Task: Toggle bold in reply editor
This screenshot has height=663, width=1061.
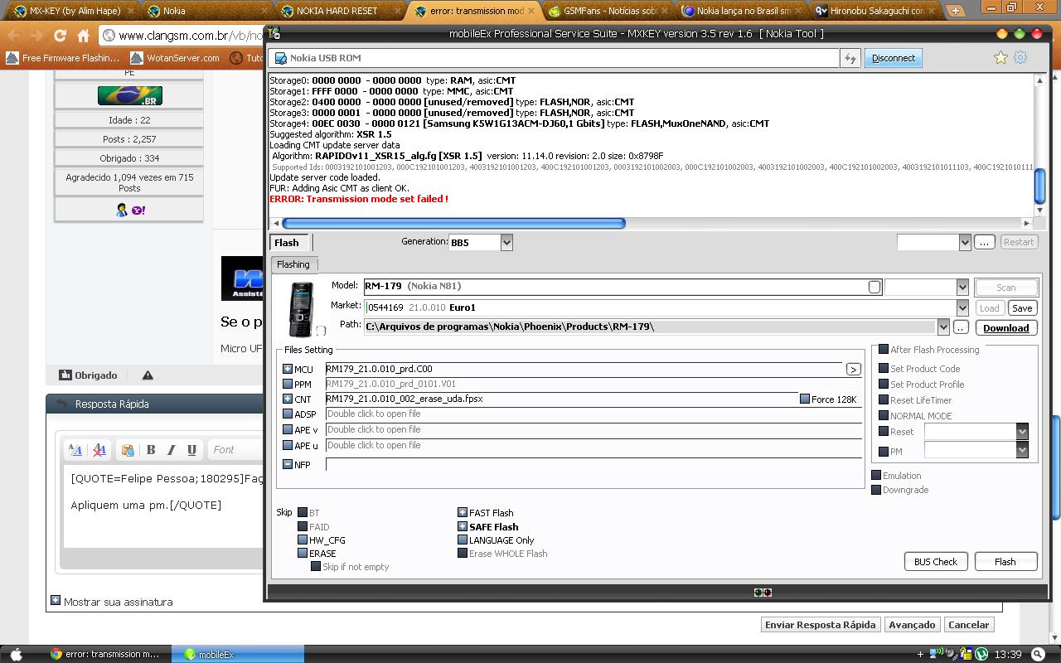Action: pos(151,450)
